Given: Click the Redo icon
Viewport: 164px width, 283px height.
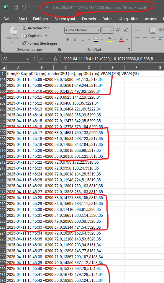Looking at the screenshot, I should [x=35, y=7].
